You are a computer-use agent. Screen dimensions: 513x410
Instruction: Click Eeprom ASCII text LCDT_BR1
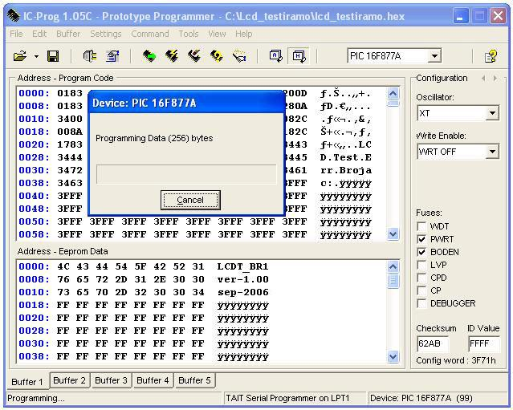(x=242, y=267)
